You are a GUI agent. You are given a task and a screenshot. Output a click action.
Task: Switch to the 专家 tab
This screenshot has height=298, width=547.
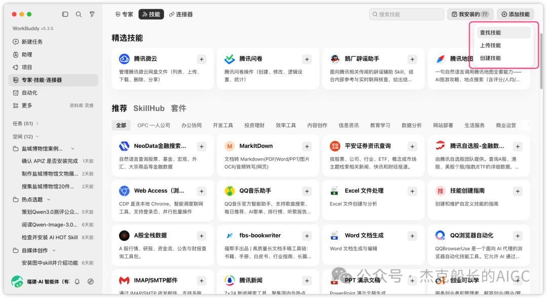124,14
